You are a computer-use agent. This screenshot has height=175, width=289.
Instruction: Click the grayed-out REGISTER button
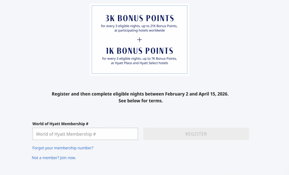(196, 134)
